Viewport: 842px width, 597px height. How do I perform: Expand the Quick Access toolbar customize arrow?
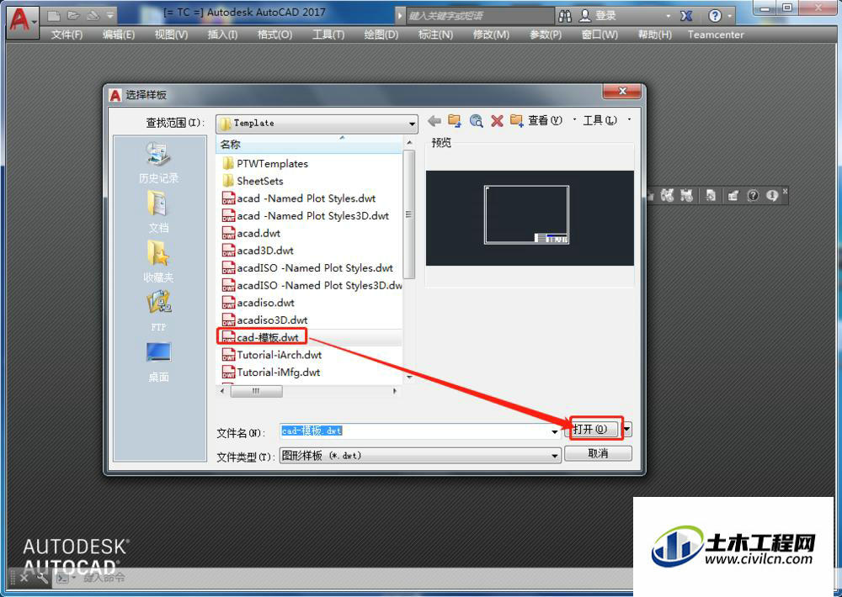pos(109,15)
